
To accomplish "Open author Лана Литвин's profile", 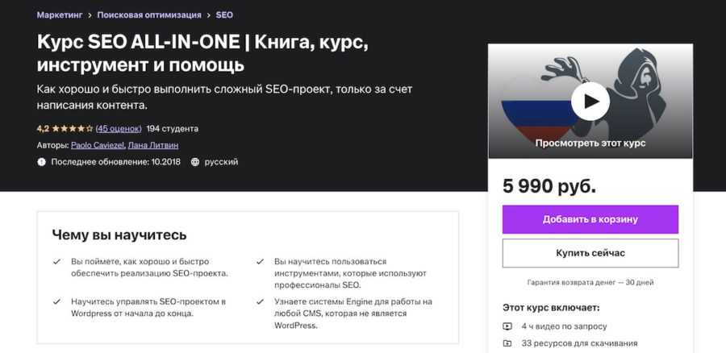I will tap(153, 145).
